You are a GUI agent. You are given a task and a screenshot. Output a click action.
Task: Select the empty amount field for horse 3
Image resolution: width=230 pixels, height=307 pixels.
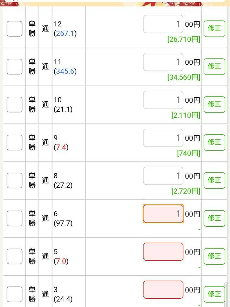click(163, 290)
